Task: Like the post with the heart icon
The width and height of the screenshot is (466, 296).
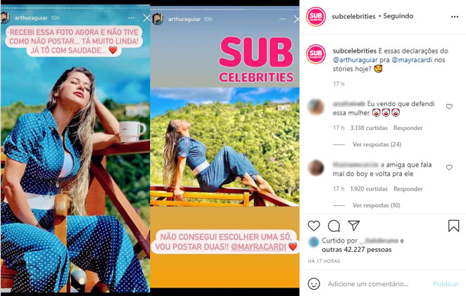Action: (313, 226)
